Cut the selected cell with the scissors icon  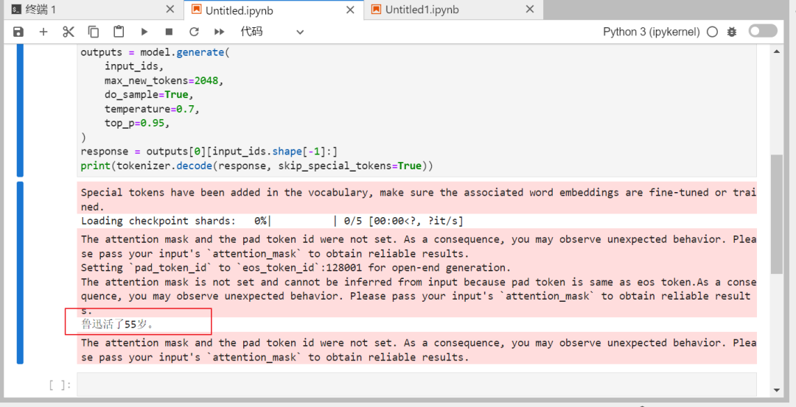tap(68, 32)
